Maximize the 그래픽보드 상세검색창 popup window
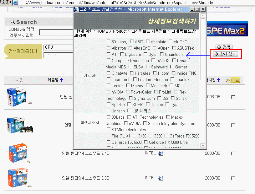The image size is (255, 194). (197, 9)
